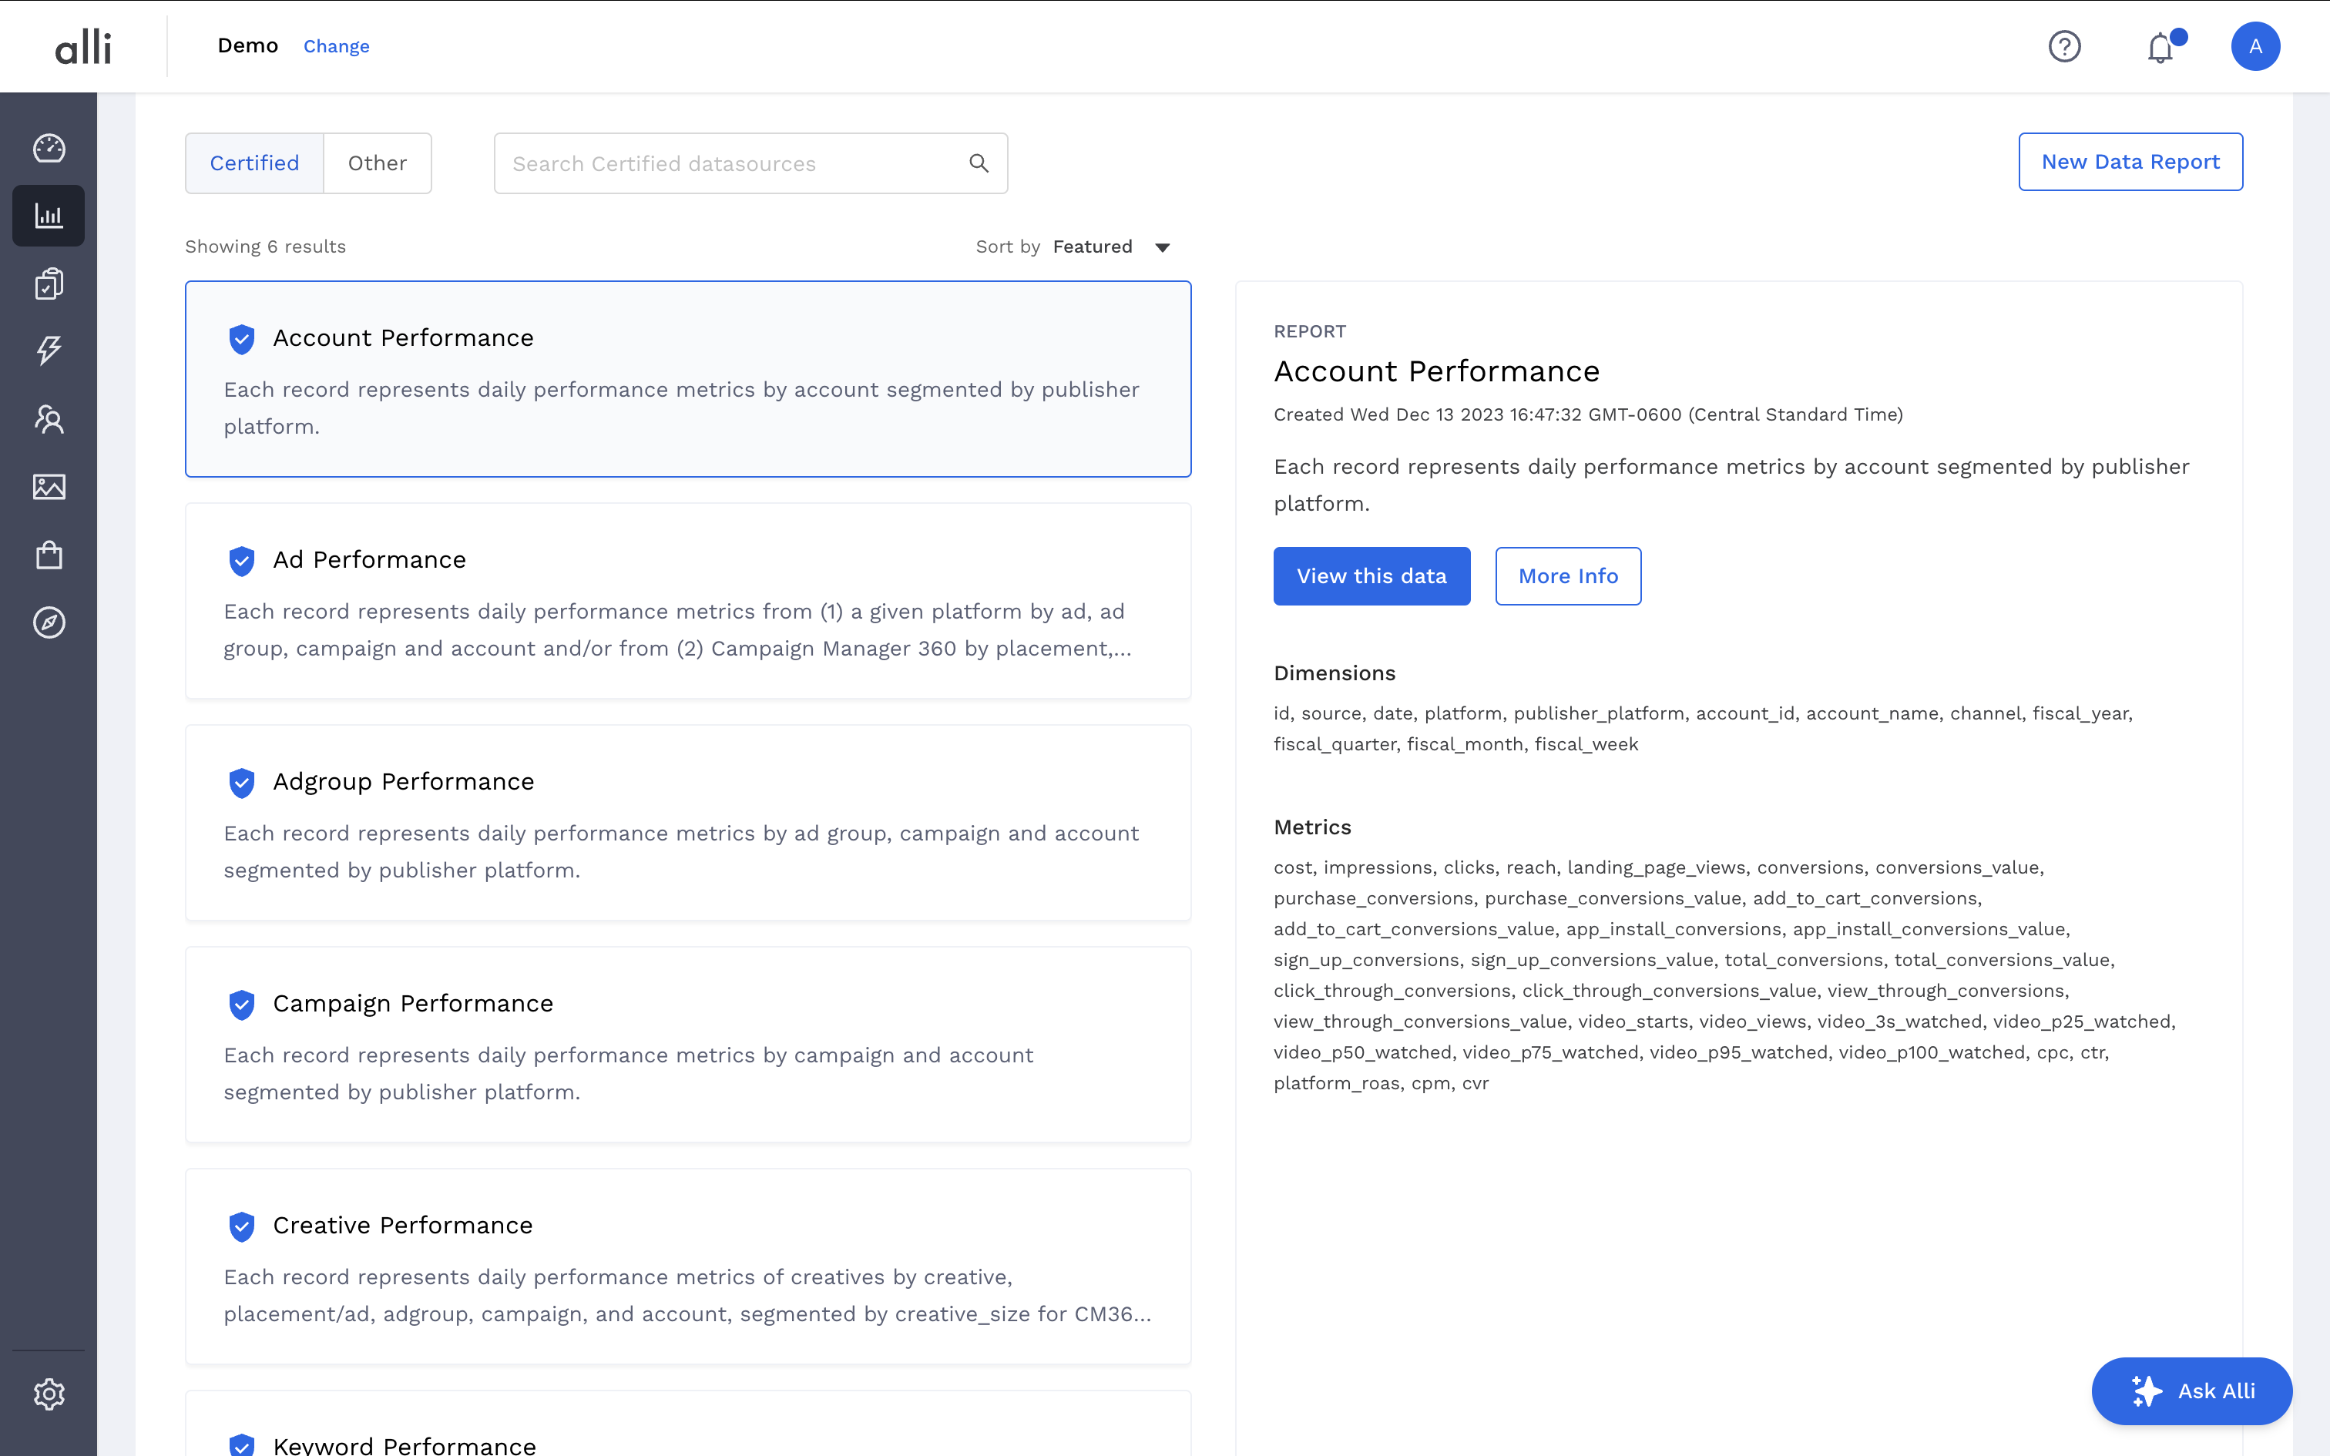Click the Dimensions heading
This screenshot has height=1456, width=2330.
coord(1334,673)
